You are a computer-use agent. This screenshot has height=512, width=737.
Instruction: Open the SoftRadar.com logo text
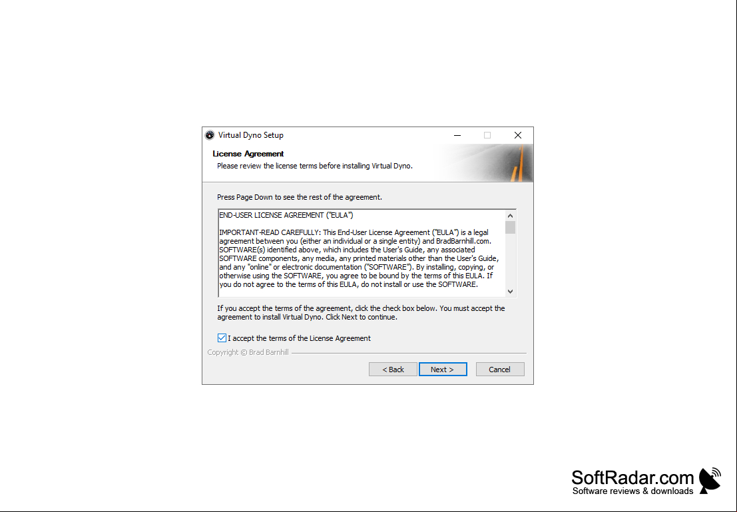632,477
